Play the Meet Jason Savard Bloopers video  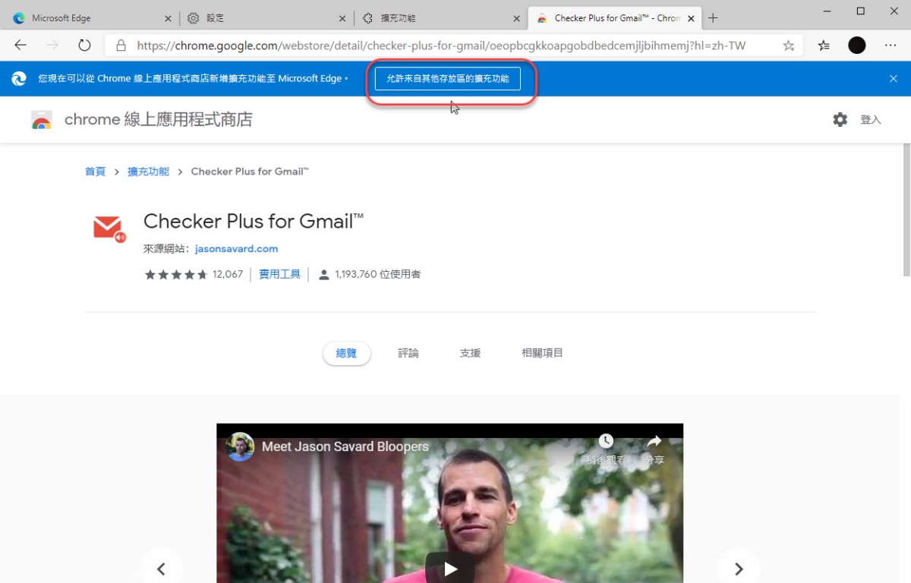coord(450,568)
